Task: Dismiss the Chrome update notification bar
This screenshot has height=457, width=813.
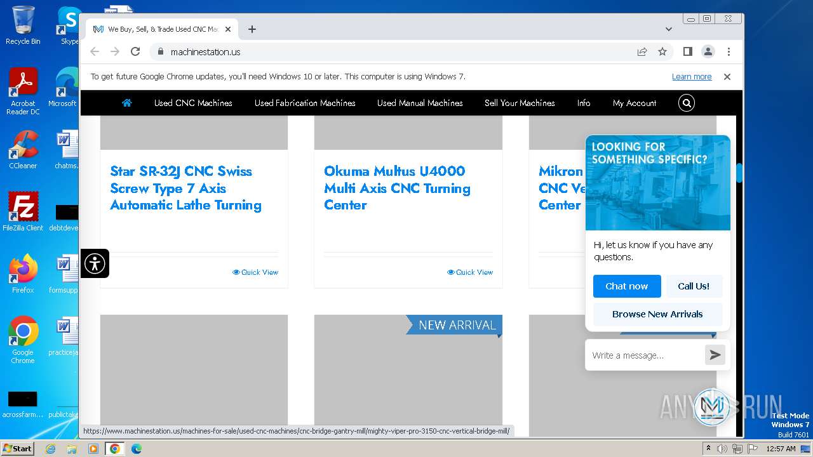Action: [x=727, y=77]
